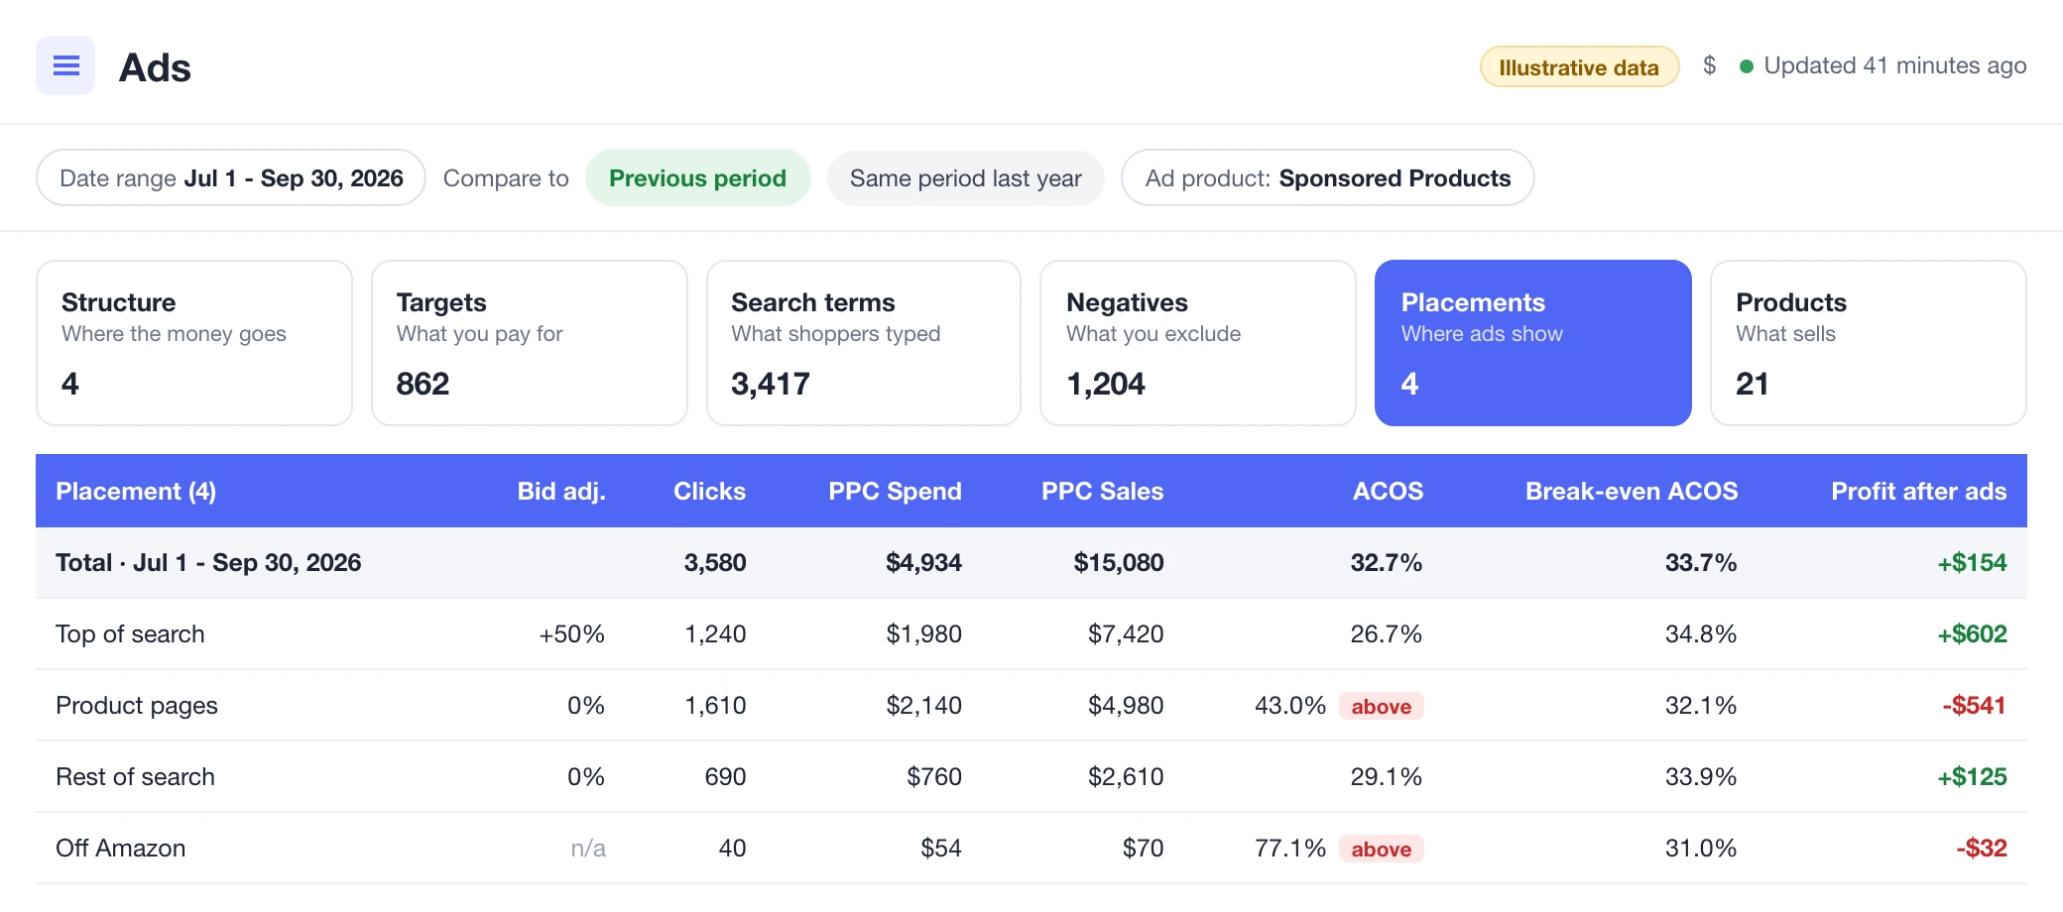The height and width of the screenshot is (912, 2063).
Task: Select Same period last year comparison
Action: pos(965,177)
